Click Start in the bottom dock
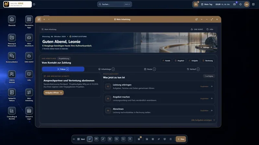Image resolution: width=259 pixels, height=145 pixels. pyautogui.click(x=81, y=139)
